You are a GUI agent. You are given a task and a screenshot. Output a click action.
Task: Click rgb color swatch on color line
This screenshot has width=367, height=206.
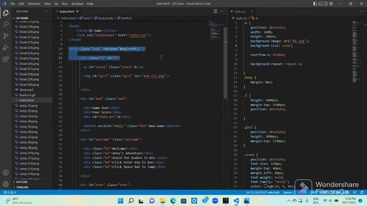[266, 186]
